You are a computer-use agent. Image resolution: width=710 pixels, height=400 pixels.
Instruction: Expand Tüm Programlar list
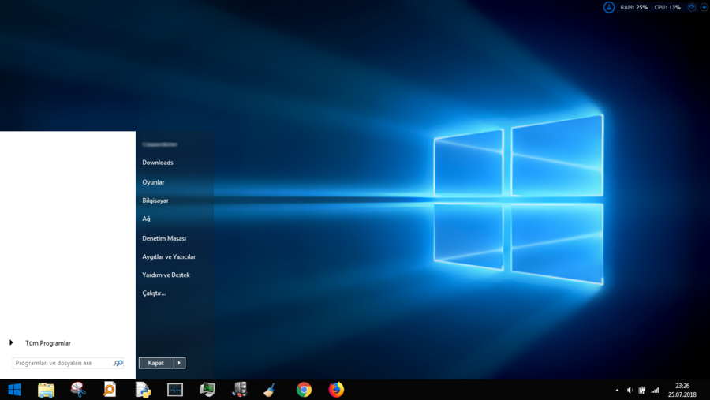tap(47, 343)
